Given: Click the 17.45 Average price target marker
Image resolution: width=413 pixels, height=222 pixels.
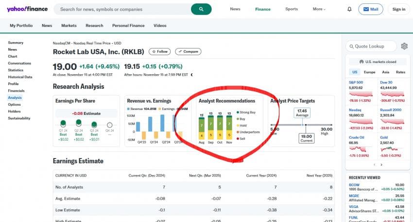Looking at the screenshot, I should tap(302, 113).
